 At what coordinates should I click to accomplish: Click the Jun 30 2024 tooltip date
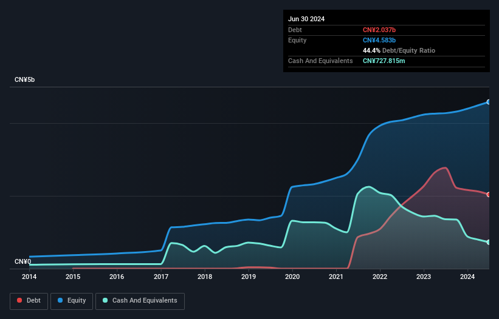tap(306, 19)
